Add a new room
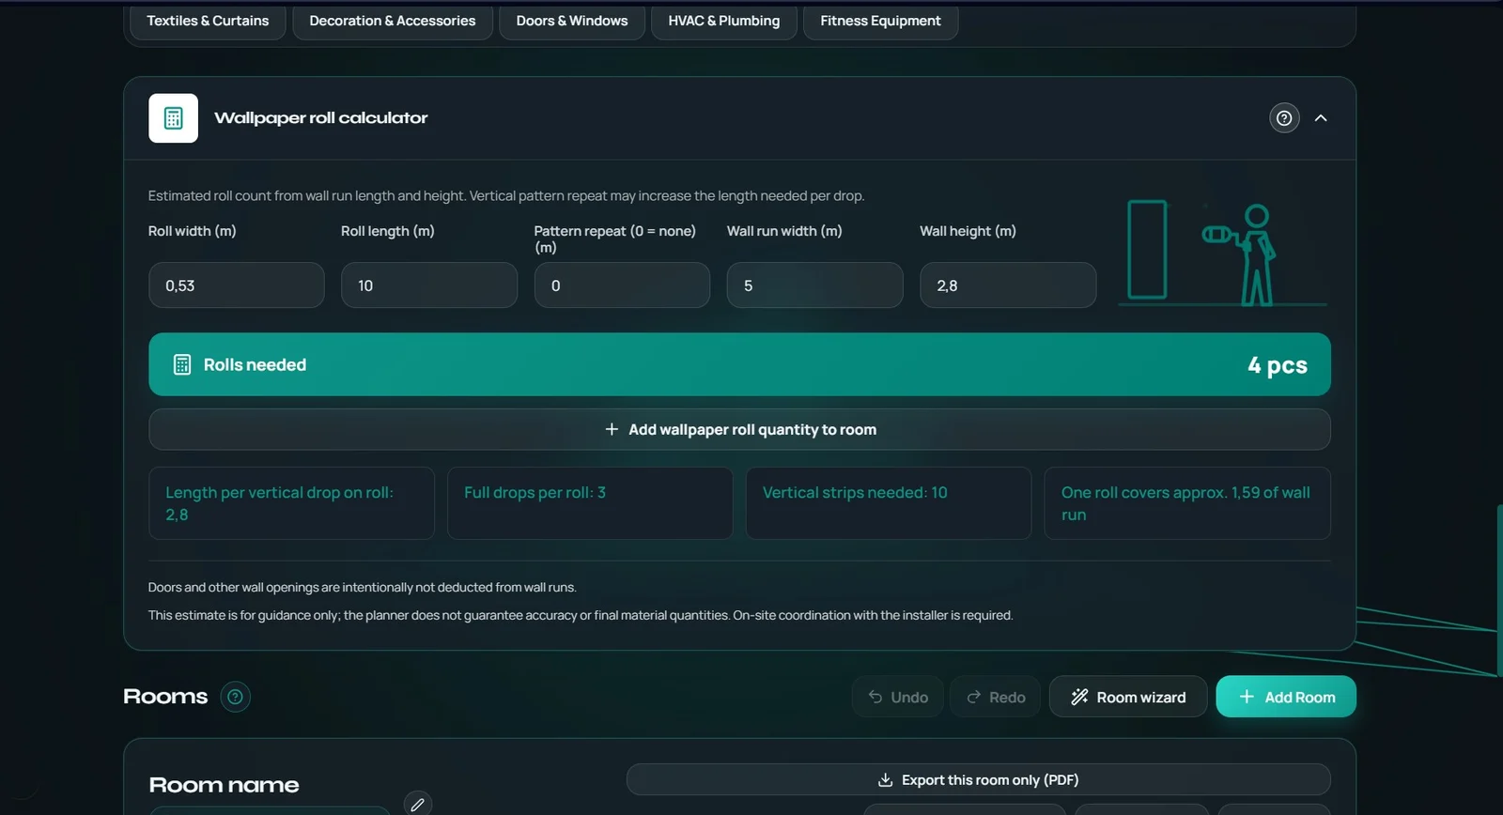This screenshot has height=815, width=1503. coord(1286,697)
